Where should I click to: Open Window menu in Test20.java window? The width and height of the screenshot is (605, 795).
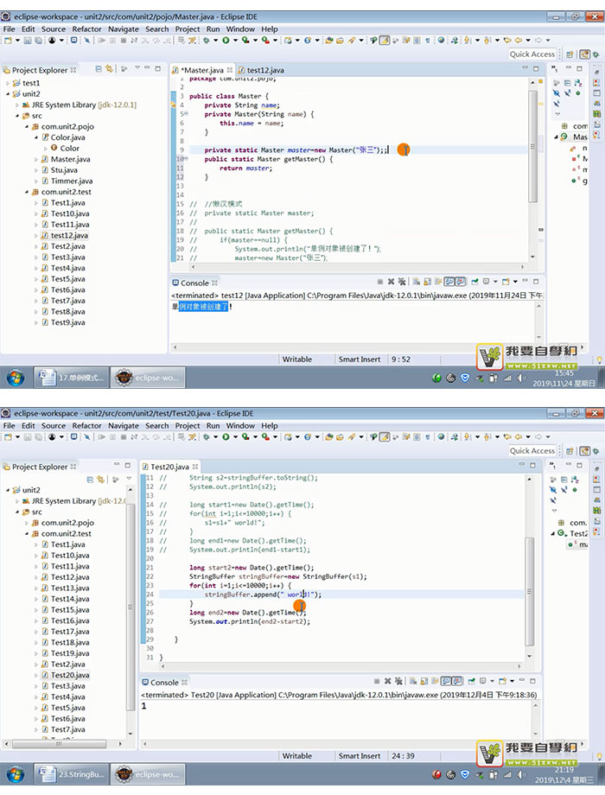pyautogui.click(x=240, y=425)
